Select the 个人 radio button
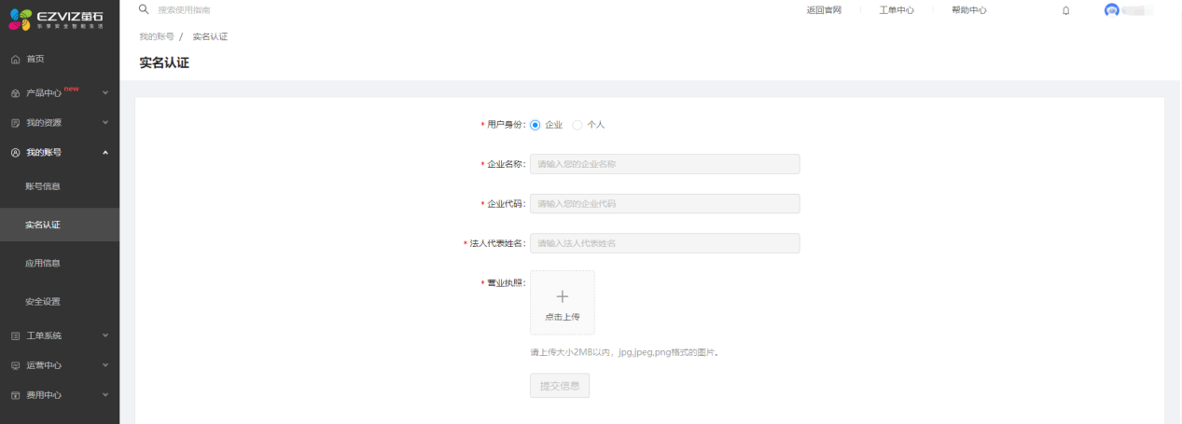This screenshot has width=1182, height=424. [x=577, y=125]
